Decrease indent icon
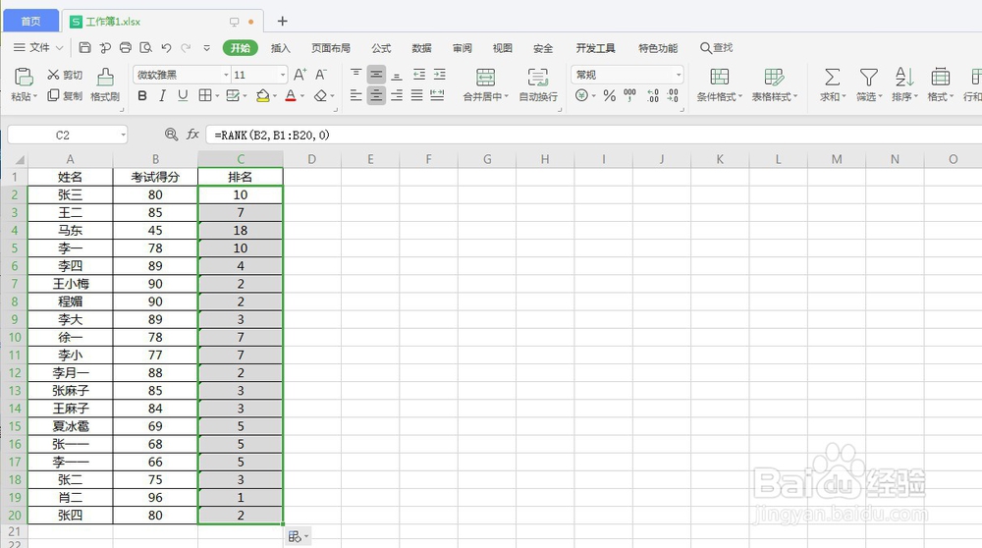Screen dimensions: 982x548 (x=419, y=75)
